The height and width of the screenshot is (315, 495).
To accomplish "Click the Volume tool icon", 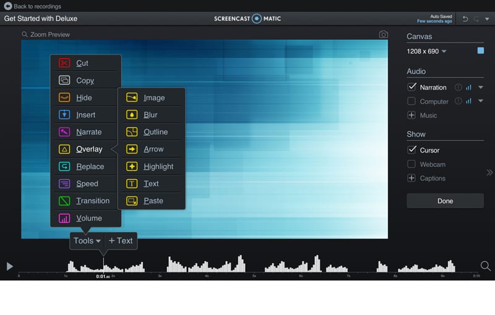I will (64, 218).
